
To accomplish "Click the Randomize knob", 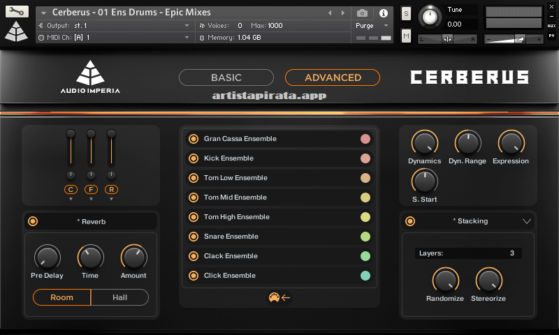I will tap(446, 280).
